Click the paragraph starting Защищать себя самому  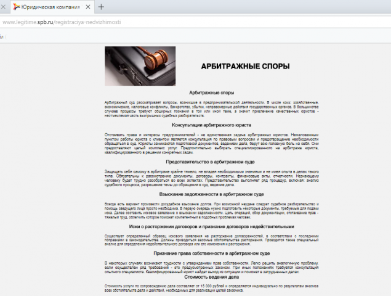pyautogui.click(x=211, y=178)
